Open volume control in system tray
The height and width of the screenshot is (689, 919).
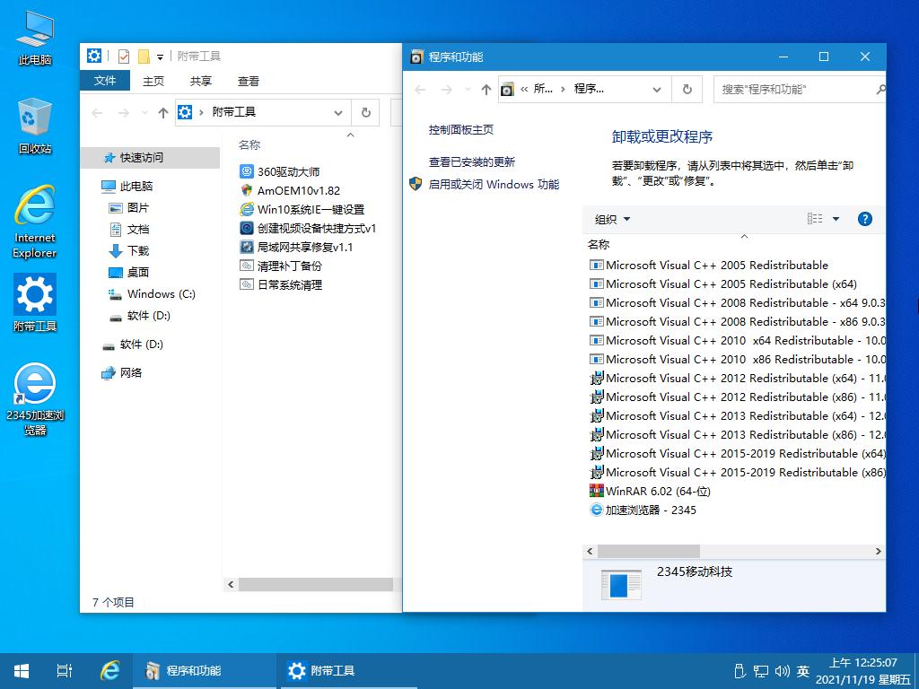click(x=782, y=671)
